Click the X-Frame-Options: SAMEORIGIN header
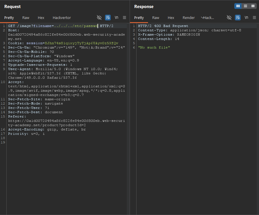The image size is (259, 215). tap(169, 34)
